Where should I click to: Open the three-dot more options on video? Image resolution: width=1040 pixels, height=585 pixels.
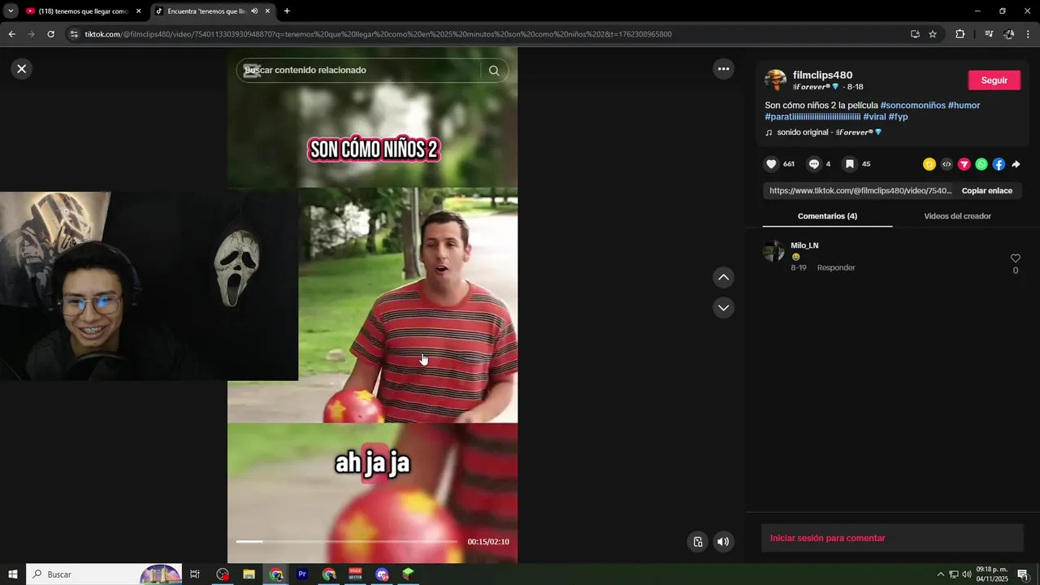[723, 69]
